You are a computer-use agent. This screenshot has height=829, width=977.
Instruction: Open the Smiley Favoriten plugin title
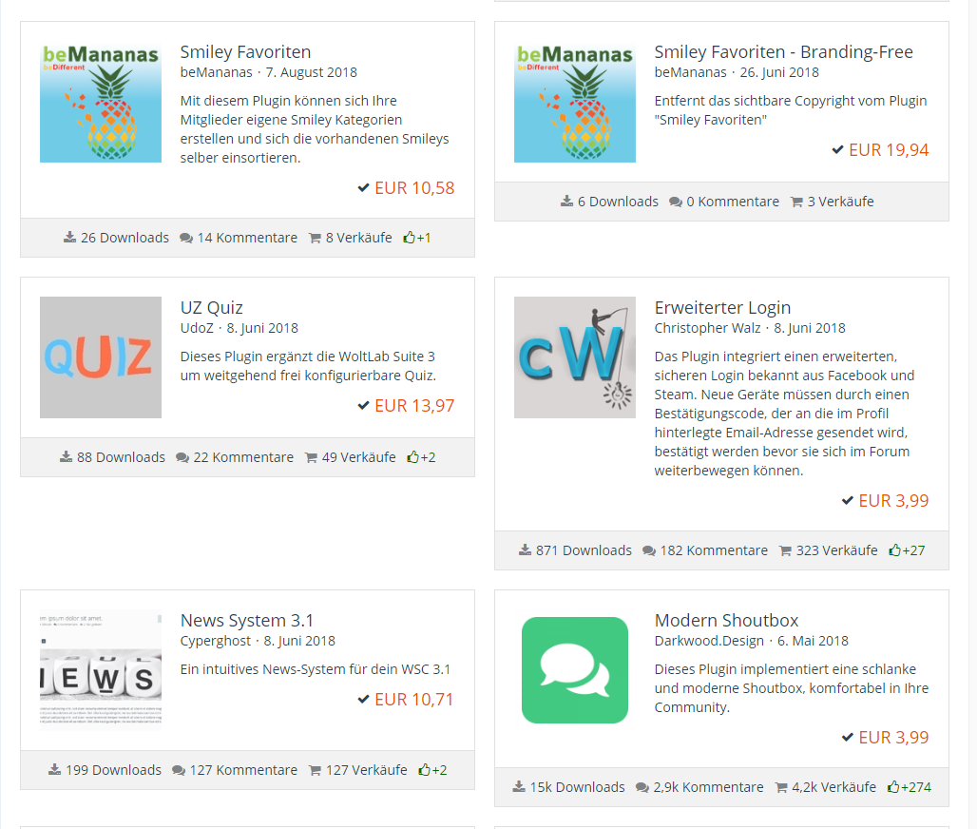click(245, 52)
